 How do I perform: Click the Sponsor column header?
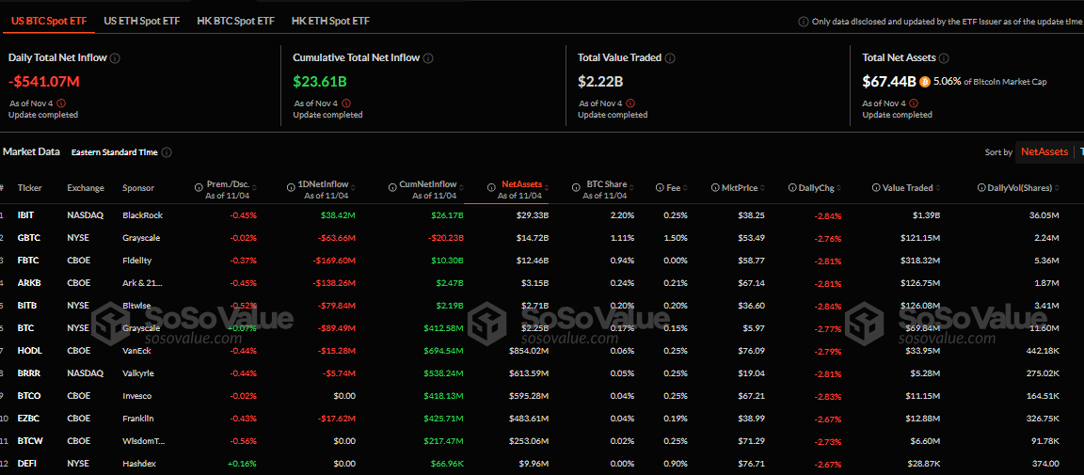coord(138,188)
